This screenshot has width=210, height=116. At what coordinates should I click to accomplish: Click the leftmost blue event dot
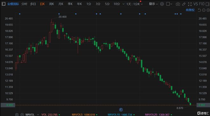point(20,14)
